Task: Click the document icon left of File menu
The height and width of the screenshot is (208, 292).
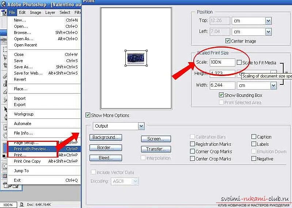Action: tap(4, 13)
